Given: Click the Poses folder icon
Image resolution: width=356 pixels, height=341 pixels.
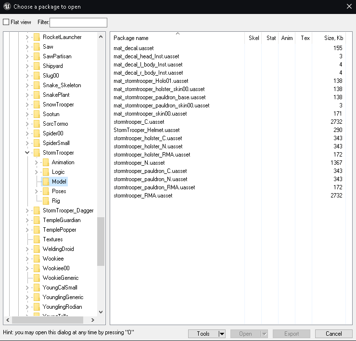Looking at the screenshot, I should pyautogui.click(x=46, y=191).
